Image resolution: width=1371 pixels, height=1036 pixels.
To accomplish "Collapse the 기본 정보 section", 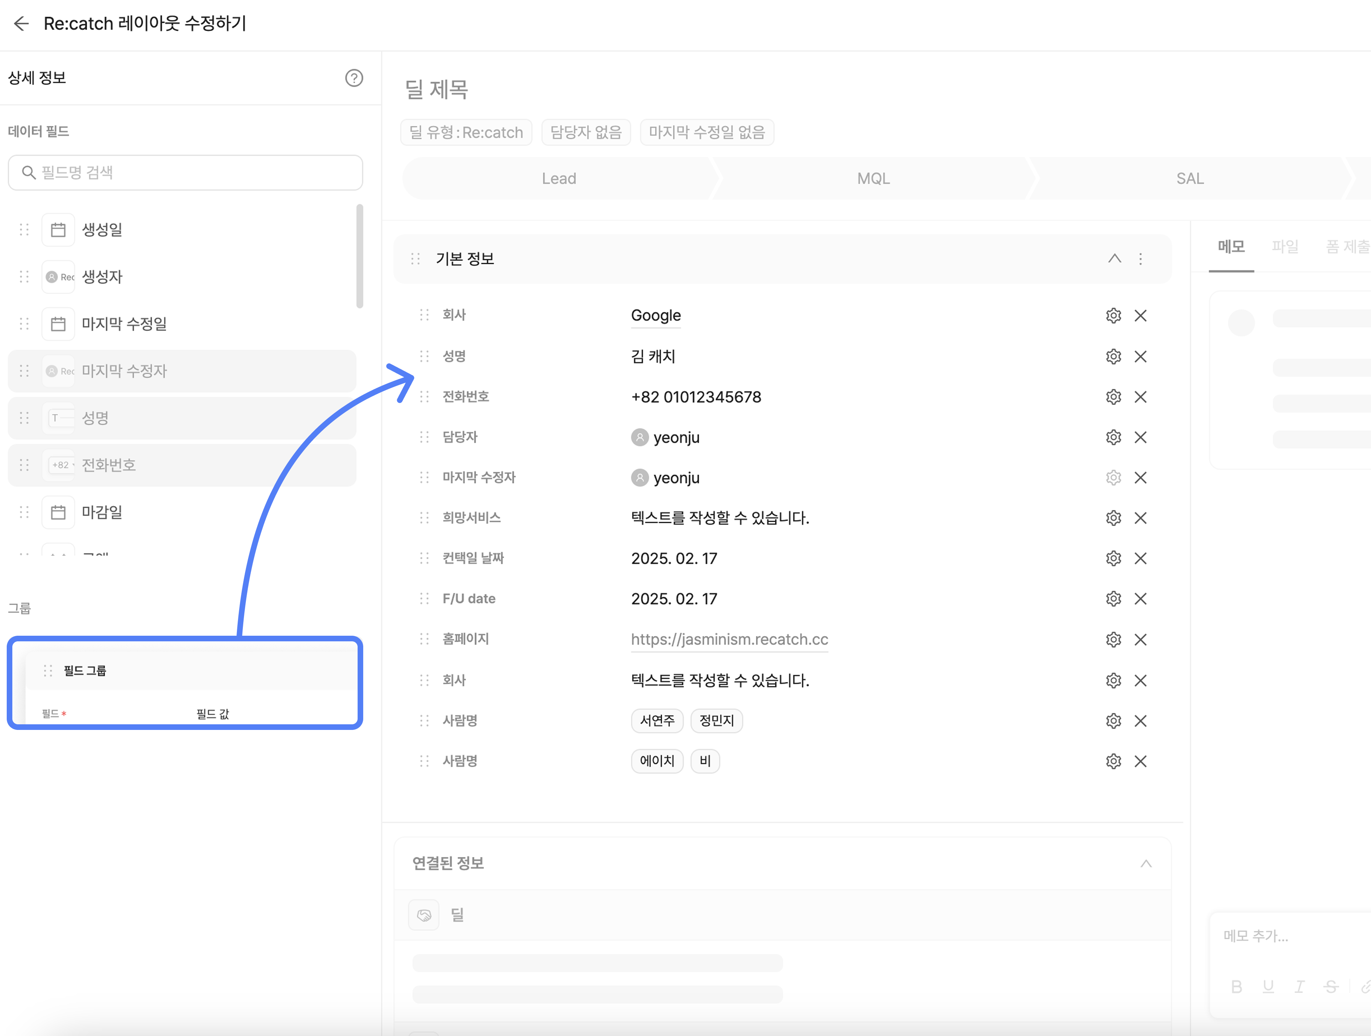I will (1114, 259).
